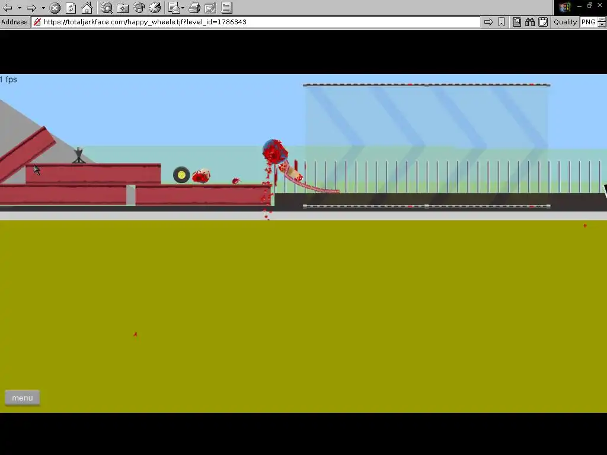Decrease quality with the down stepper arrow
Image resolution: width=607 pixels, height=455 pixels.
(x=602, y=25)
